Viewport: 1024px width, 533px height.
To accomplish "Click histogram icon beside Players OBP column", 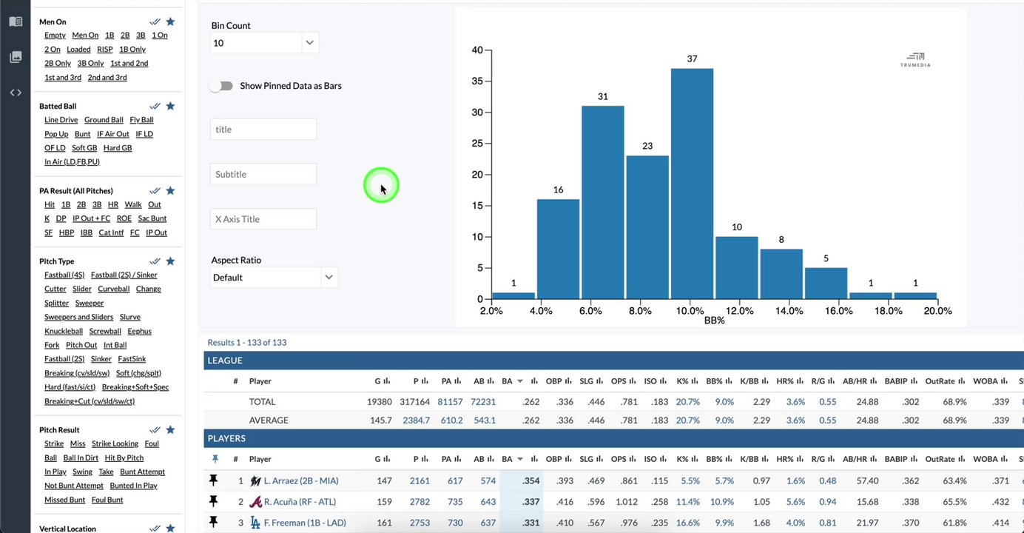I will pos(568,459).
